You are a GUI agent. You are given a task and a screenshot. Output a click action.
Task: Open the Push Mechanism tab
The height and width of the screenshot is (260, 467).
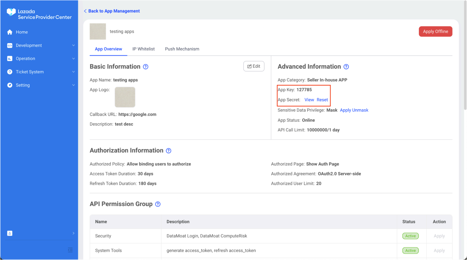click(182, 49)
